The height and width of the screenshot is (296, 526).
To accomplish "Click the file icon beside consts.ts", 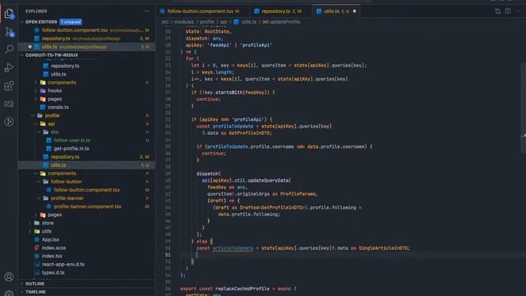I will (43, 107).
